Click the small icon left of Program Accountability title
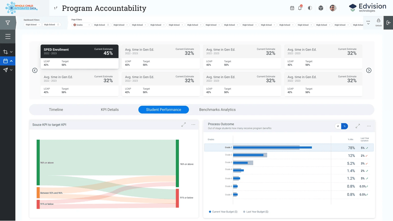 click(55, 8)
